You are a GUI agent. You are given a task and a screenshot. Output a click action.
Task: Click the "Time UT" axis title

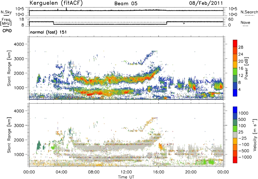pyautogui.click(x=126, y=177)
